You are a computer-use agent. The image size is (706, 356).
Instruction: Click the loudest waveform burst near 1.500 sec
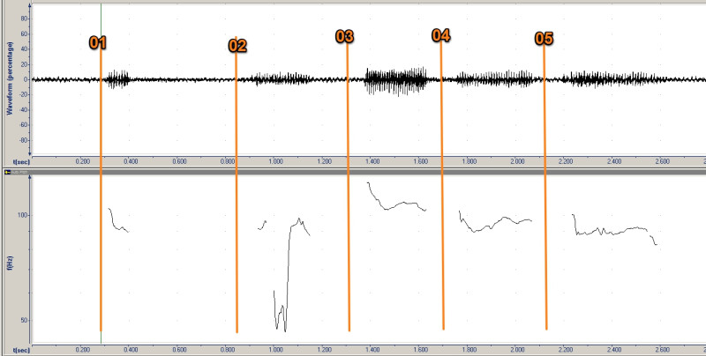(396, 81)
